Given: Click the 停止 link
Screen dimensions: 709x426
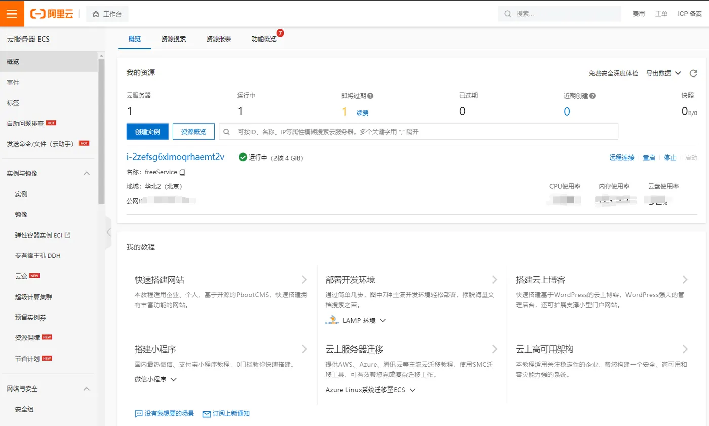Looking at the screenshot, I should [670, 158].
